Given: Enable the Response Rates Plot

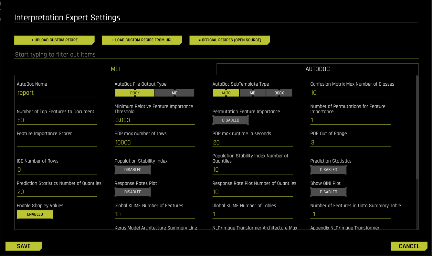Looking at the screenshot, I should [132, 192].
